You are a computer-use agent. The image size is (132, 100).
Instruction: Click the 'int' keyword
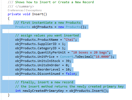point(18,91)
